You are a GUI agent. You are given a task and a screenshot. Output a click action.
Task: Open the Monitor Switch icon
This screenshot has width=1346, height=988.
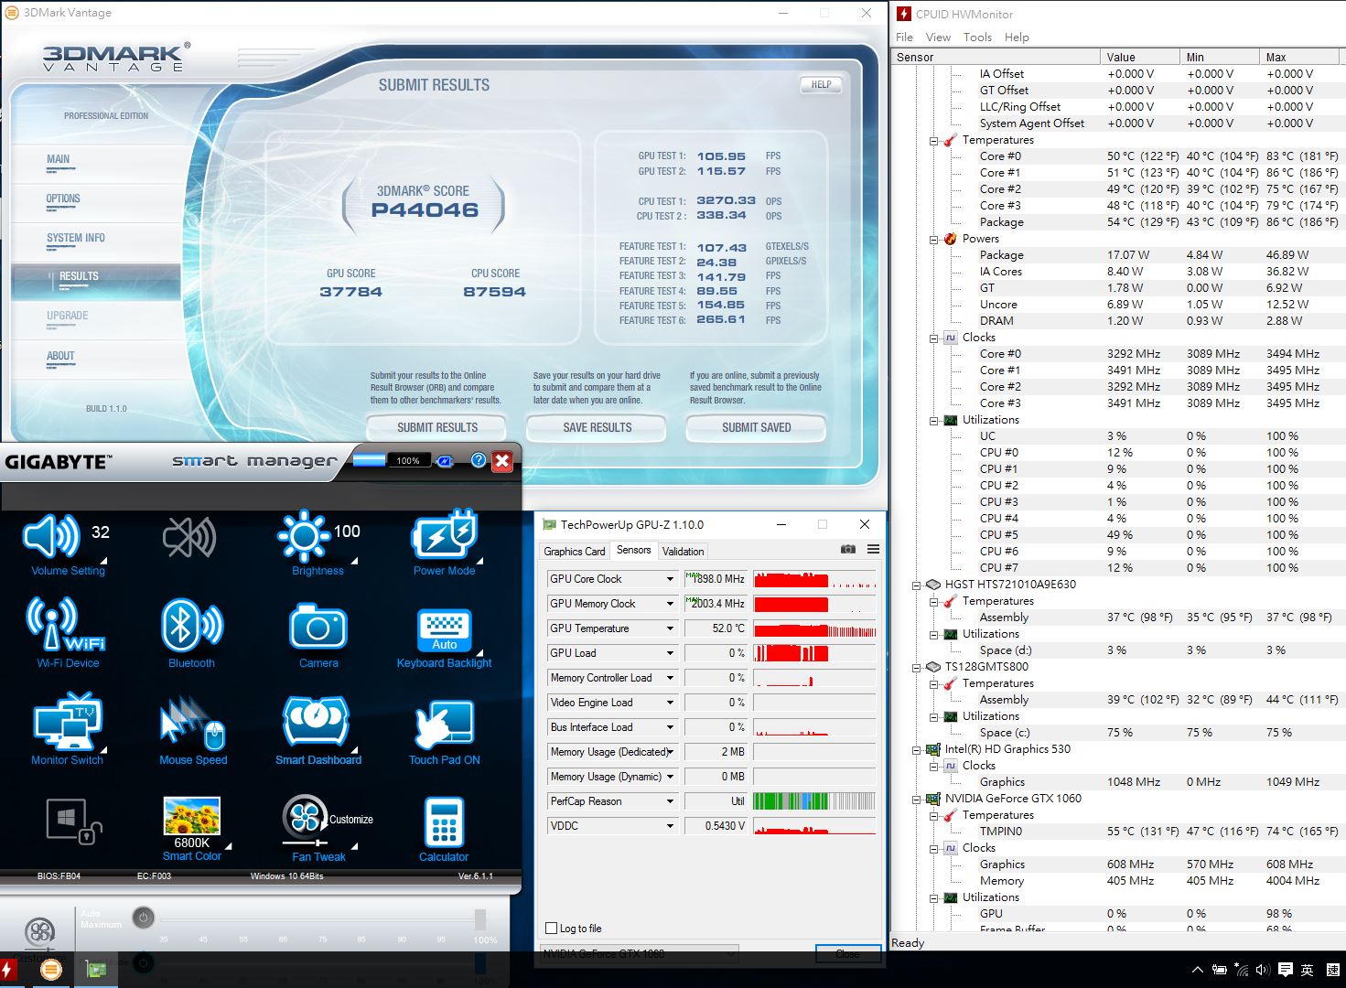pos(68,722)
